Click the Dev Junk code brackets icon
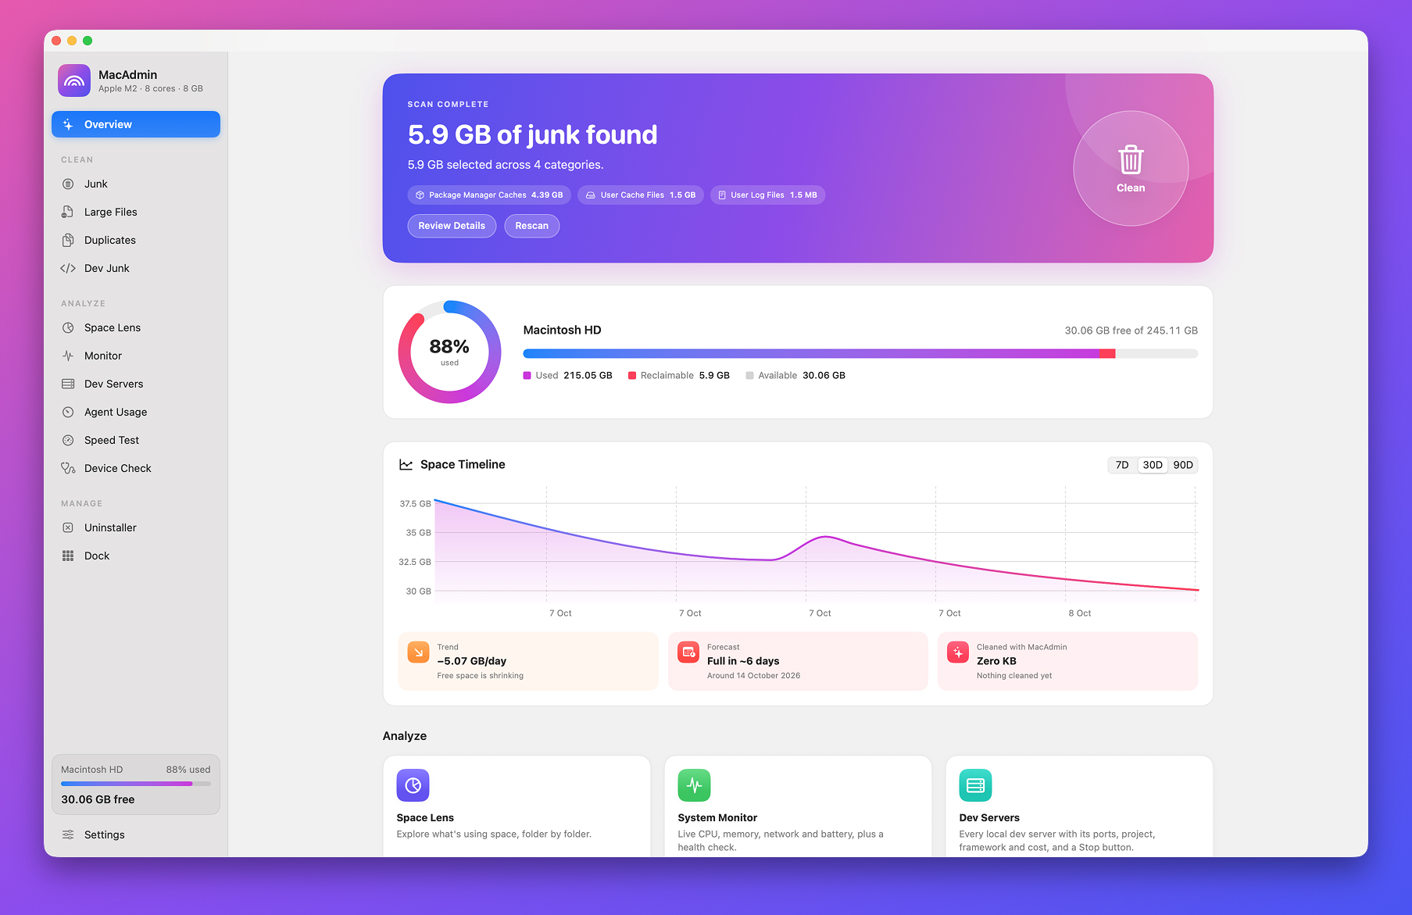 point(68,268)
